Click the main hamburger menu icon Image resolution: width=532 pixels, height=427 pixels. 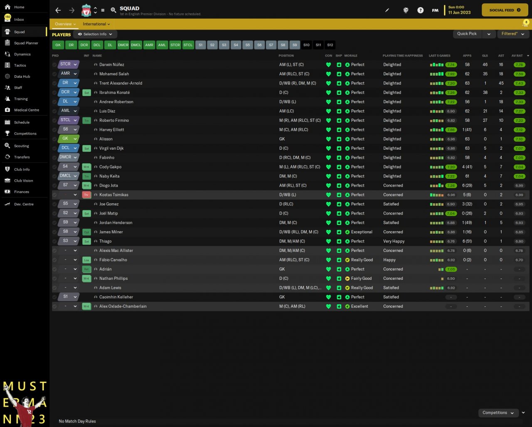tap(103, 10)
